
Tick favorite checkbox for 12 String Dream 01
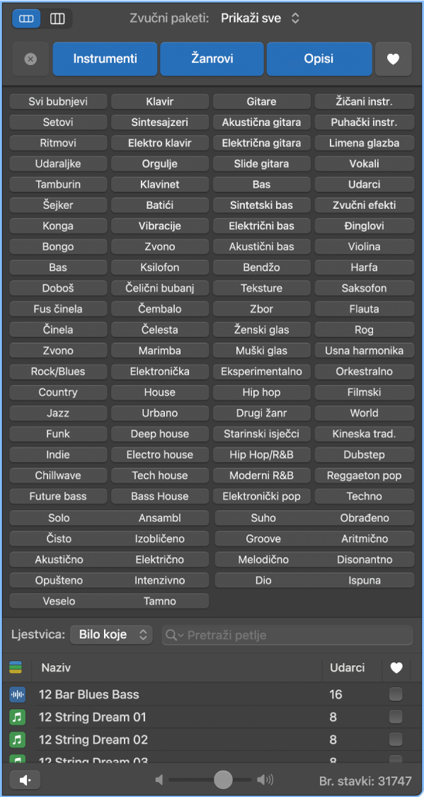pyautogui.click(x=396, y=717)
